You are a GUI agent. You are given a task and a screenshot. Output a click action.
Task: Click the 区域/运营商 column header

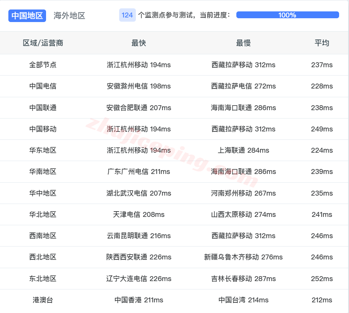[43, 43]
